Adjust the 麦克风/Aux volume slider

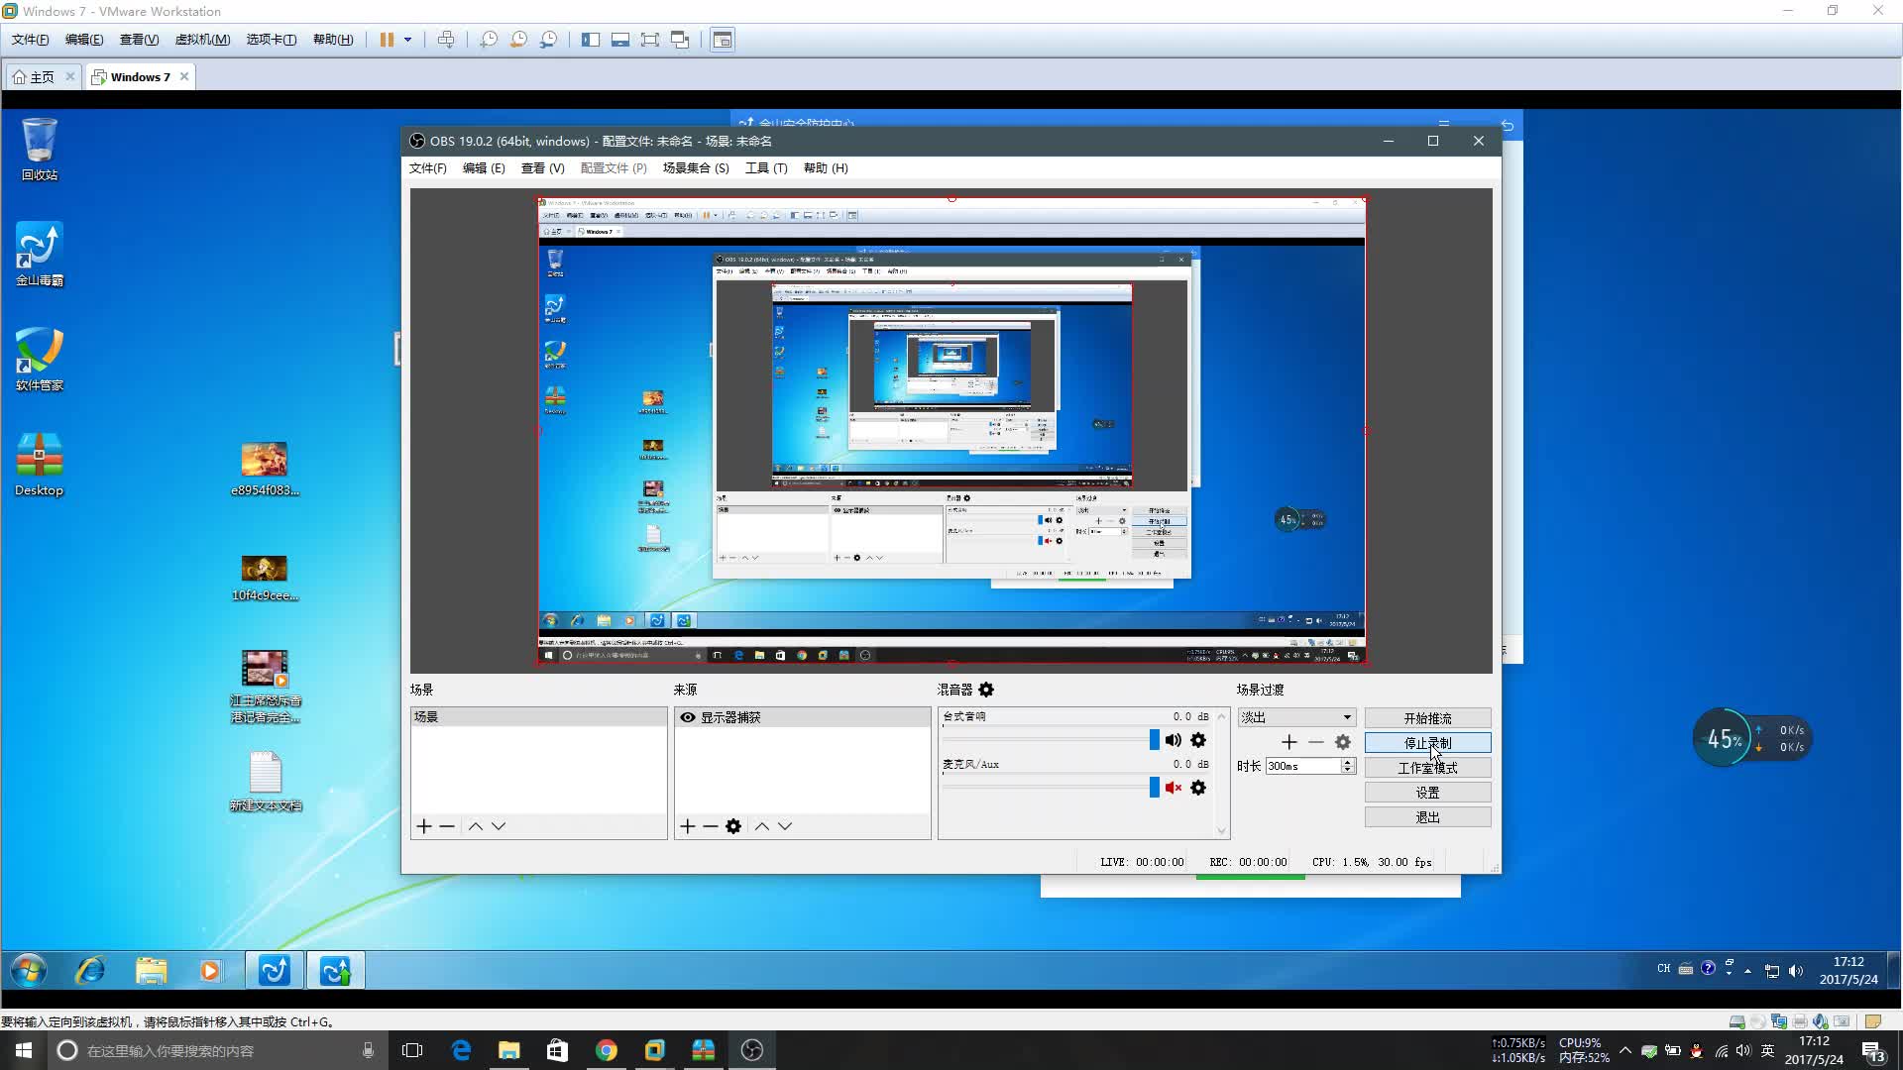point(1154,787)
